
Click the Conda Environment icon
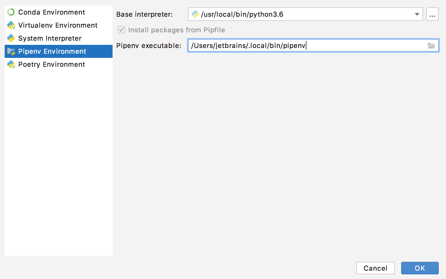tap(11, 12)
